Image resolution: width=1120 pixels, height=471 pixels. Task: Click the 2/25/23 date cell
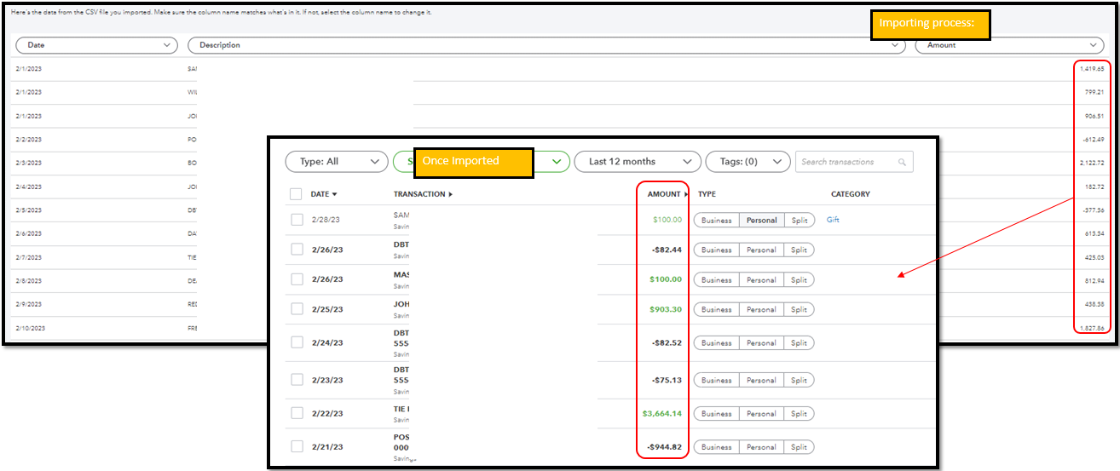pyautogui.click(x=327, y=309)
